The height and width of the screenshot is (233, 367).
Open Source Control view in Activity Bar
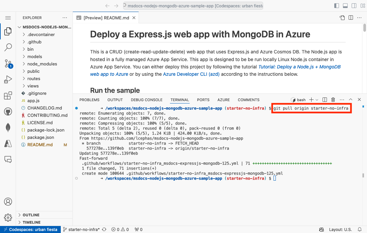point(8,63)
